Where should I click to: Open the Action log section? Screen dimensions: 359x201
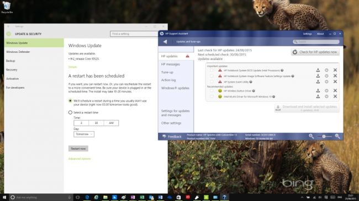click(168, 80)
